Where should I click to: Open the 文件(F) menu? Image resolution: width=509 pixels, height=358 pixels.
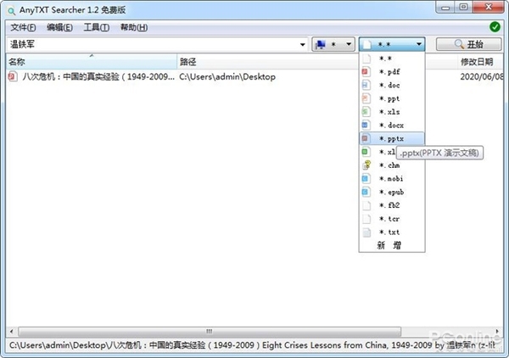(22, 27)
